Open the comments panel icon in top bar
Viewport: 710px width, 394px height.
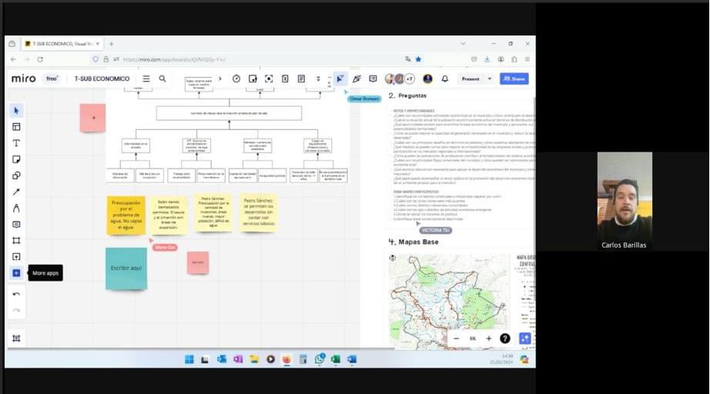point(373,78)
